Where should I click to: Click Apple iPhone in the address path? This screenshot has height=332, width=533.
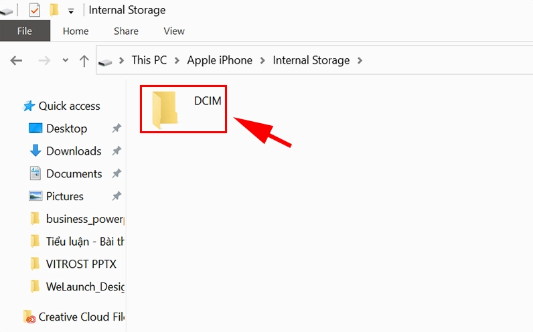pyautogui.click(x=220, y=60)
